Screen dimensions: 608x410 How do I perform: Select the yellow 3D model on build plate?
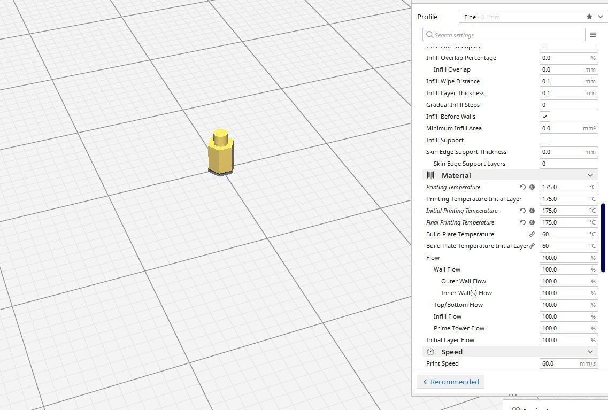click(221, 153)
